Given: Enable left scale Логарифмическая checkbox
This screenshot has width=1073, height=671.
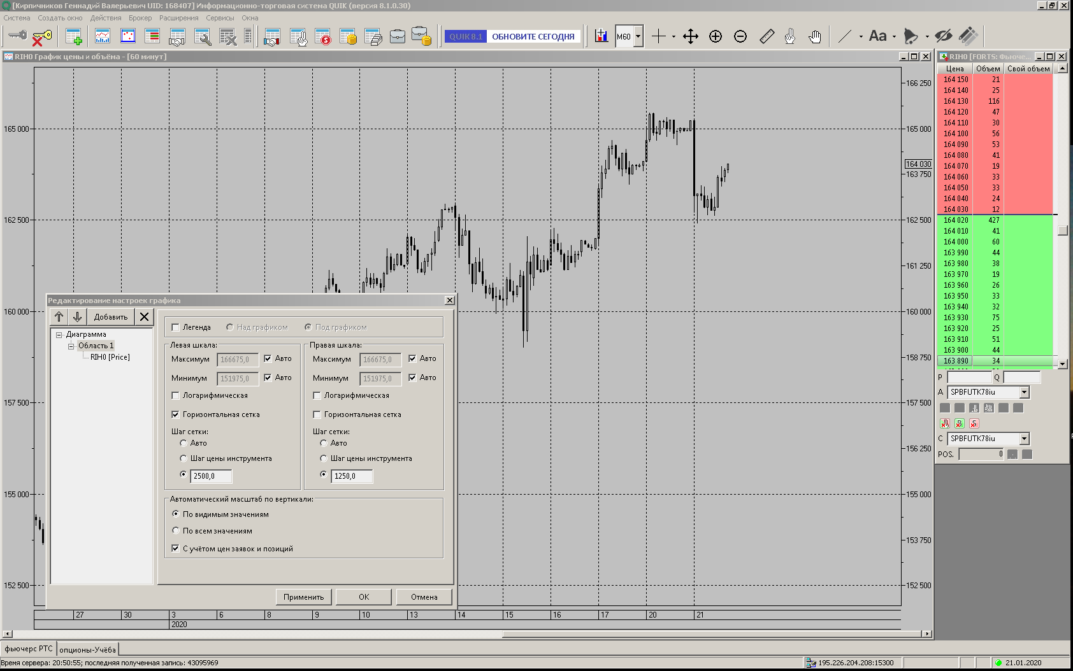Looking at the screenshot, I should 175,395.
